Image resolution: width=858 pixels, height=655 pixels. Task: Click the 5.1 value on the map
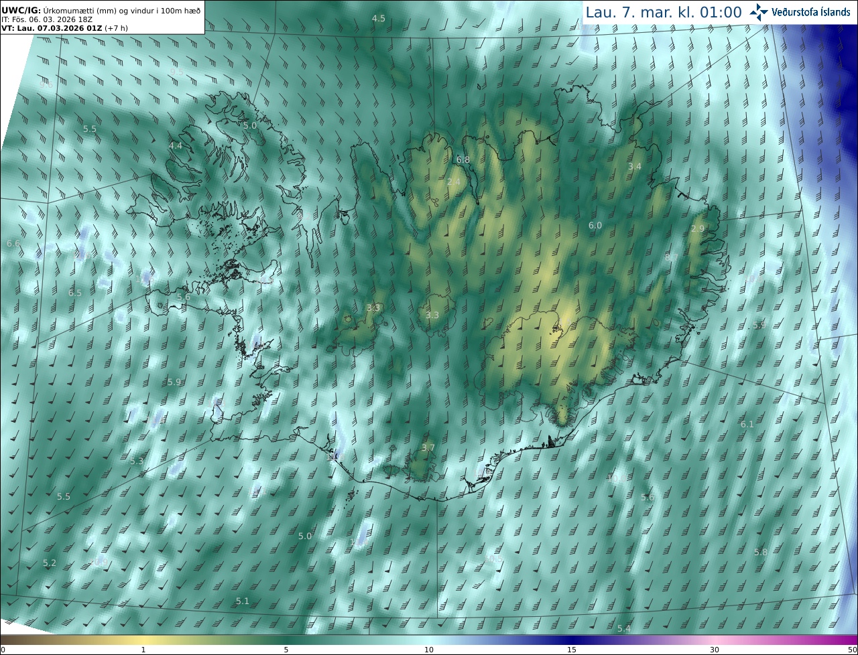tap(243, 601)
